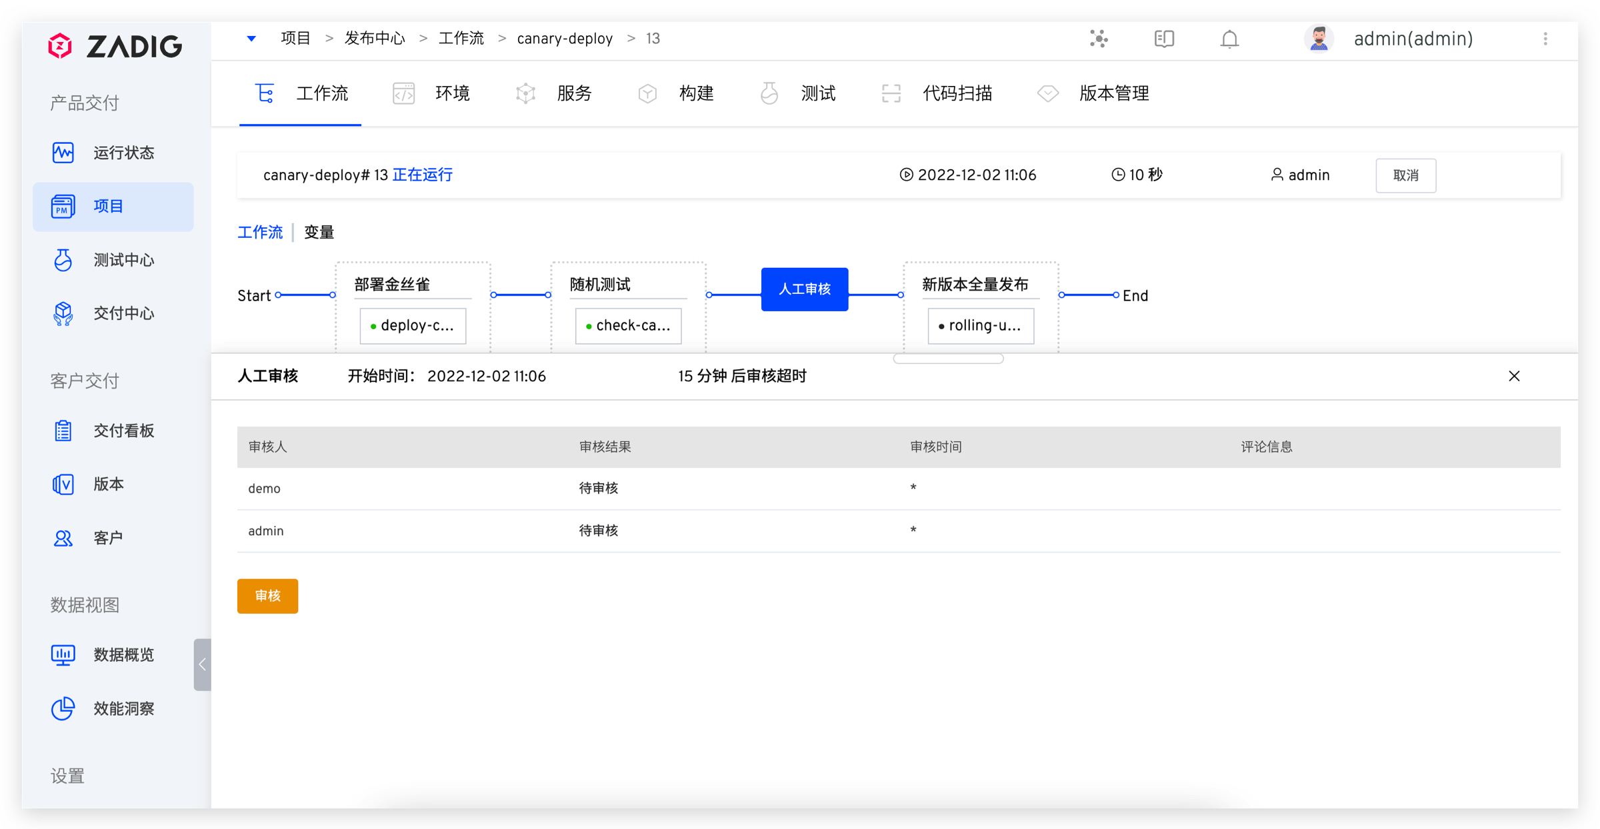Close the 人工审核 detail panel
This screenshot has width=1600, height=829.
[x=1514, y=377]
